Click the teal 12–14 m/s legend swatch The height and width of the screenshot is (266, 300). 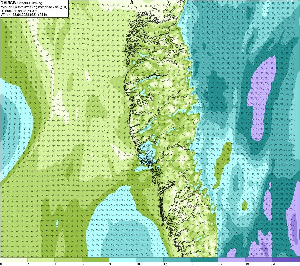click(x=177, y=259)
